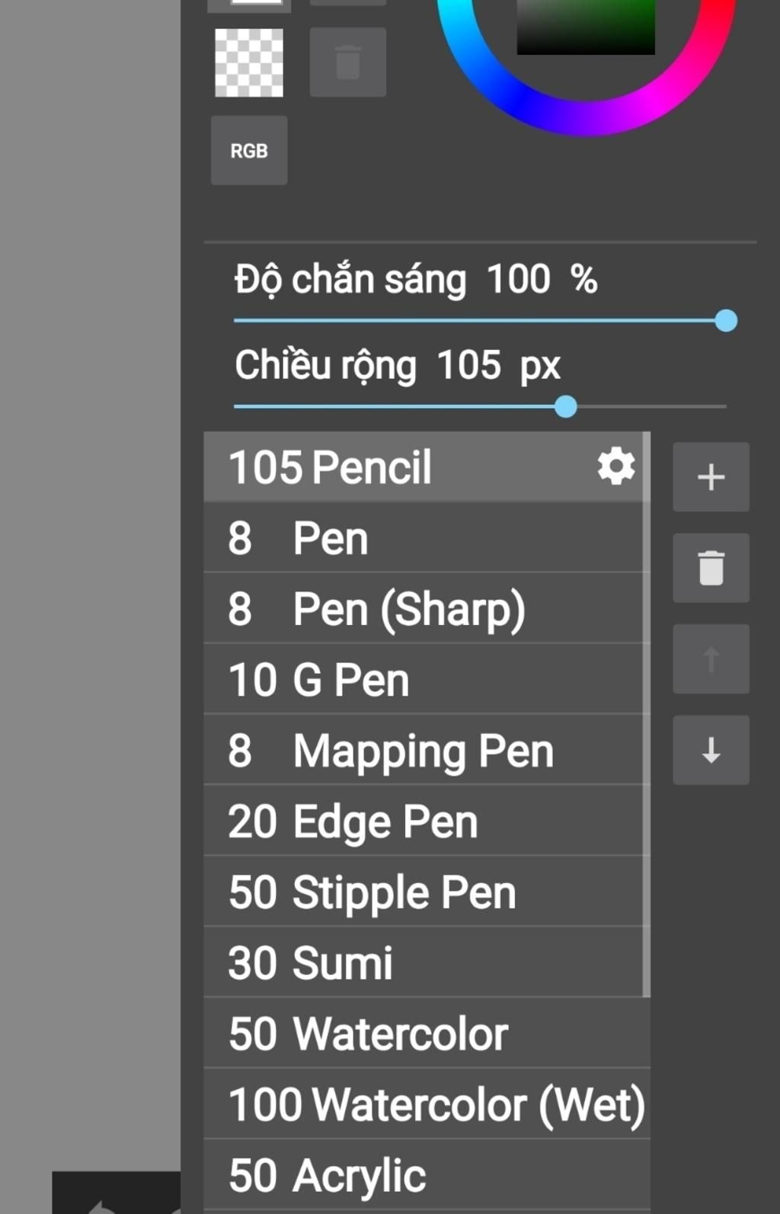Open Pencil brush settings gear
Screen dimensions: 780x1214
click(615, 466)
